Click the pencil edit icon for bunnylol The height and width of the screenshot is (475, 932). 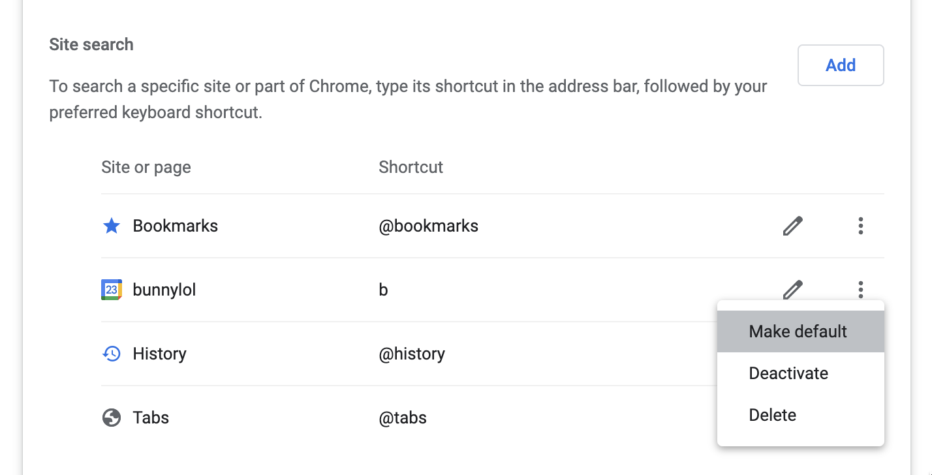[792, 290]
